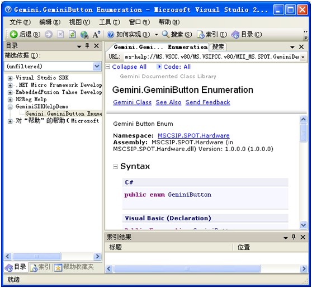Click the document scroll down arrow
The width and height of the screenshot is (312, 288).
304,225
